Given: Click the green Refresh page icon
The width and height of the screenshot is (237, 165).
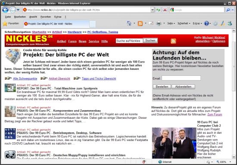Looking at the screenshot, I should (x=158, y=10).
